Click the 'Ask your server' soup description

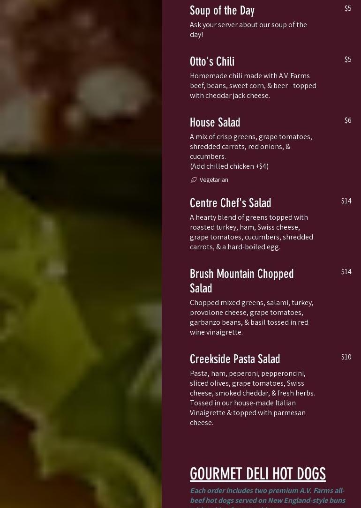coord(248,30)
